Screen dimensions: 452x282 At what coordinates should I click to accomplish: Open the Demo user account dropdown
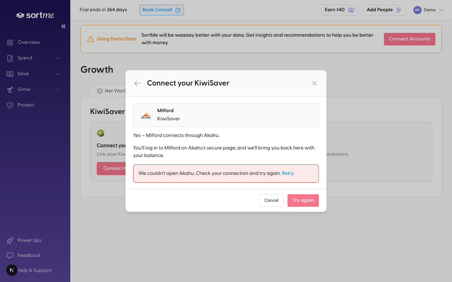pos(428,10)
